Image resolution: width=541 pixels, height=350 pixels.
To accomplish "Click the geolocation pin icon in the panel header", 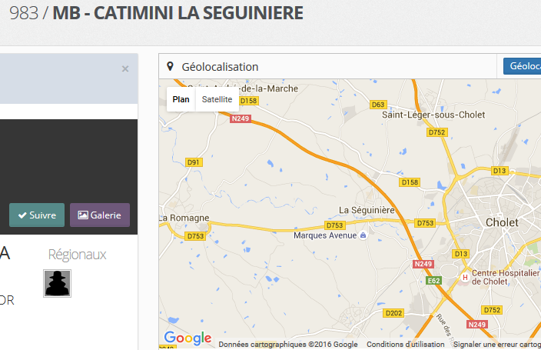I will [x=170, y=67].
